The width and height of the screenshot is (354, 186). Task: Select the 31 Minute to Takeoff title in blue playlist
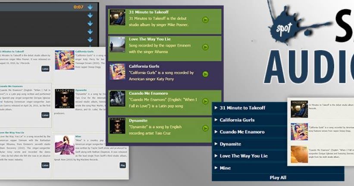point(242,108)
